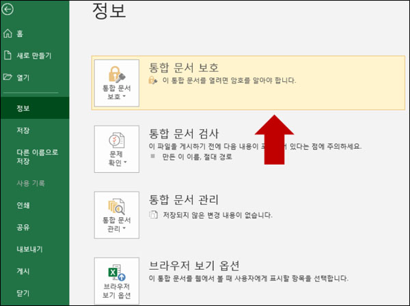Screen dimensions: 410x306
Task: Click the open folder icon
Action: tap(8, 76)
